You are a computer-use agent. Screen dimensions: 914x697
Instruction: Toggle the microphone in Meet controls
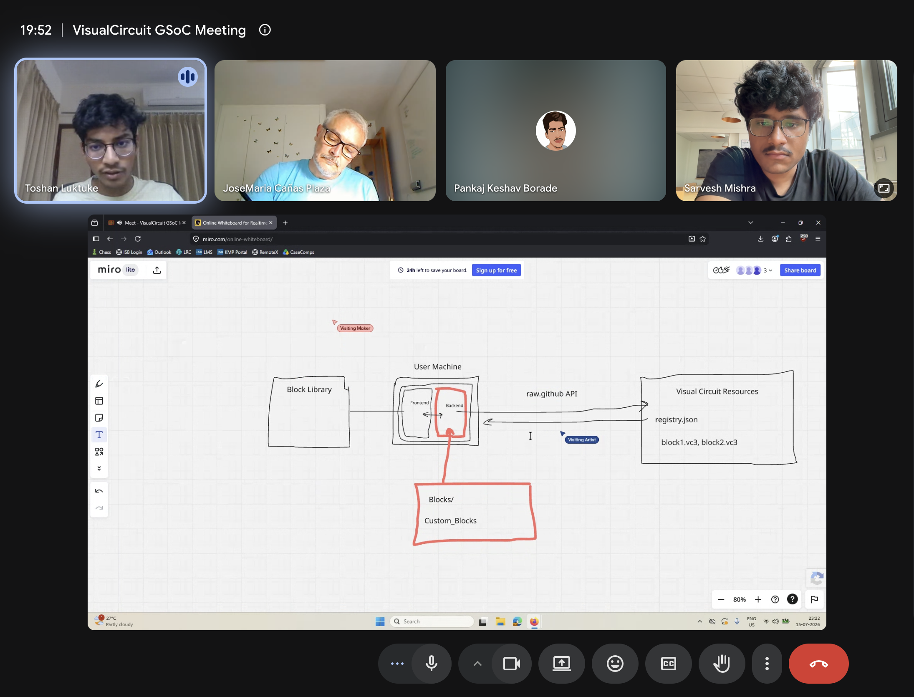coord(432,664)
